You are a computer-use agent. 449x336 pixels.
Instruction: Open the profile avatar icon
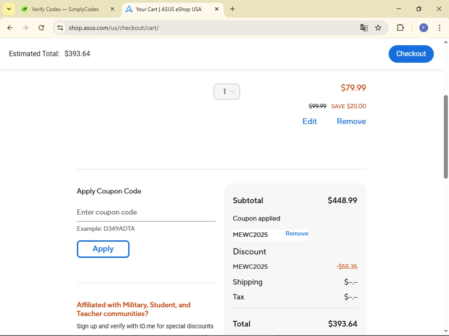[x=423, y=28]
